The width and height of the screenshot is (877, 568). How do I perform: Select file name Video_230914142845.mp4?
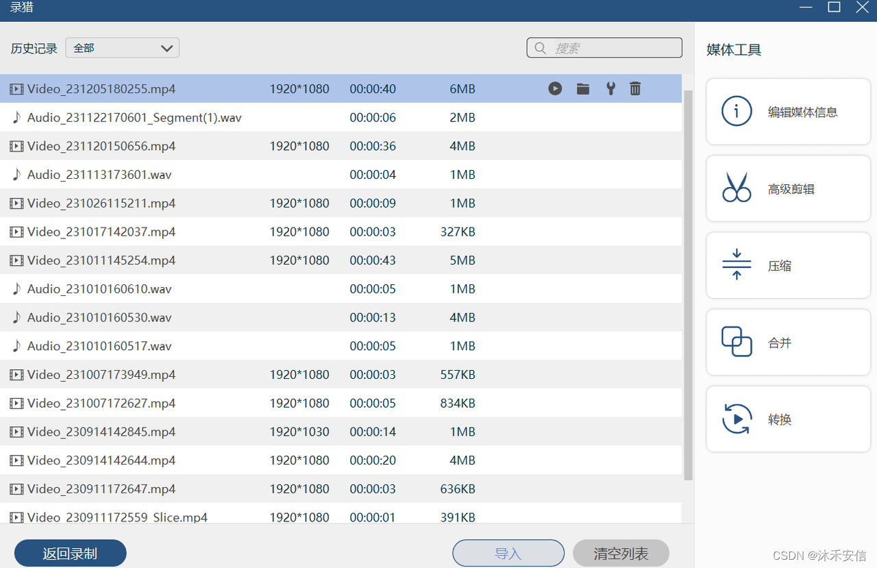101,432
